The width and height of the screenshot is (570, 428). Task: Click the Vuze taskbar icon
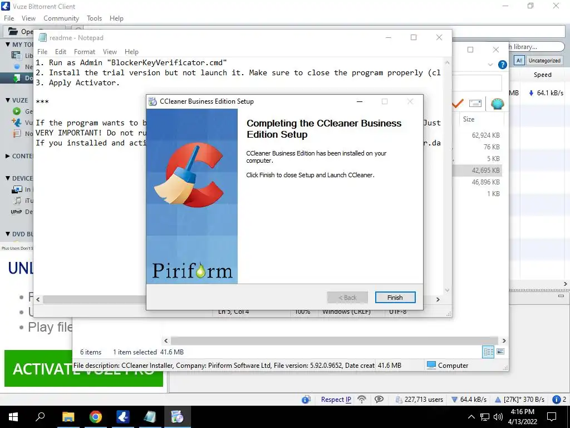tap(123, 417)
